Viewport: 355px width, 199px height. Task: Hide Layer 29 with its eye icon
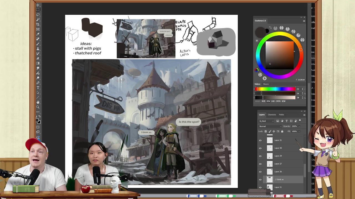[260, 156]
